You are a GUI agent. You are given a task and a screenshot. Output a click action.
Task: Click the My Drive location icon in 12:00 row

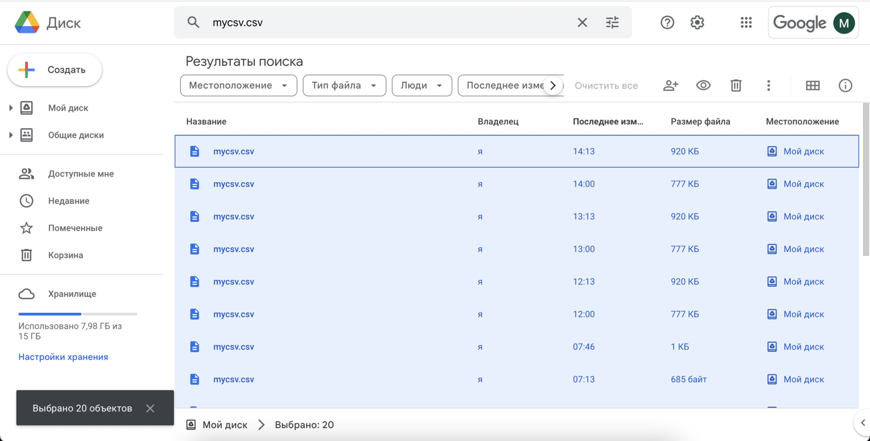(772, 314)
